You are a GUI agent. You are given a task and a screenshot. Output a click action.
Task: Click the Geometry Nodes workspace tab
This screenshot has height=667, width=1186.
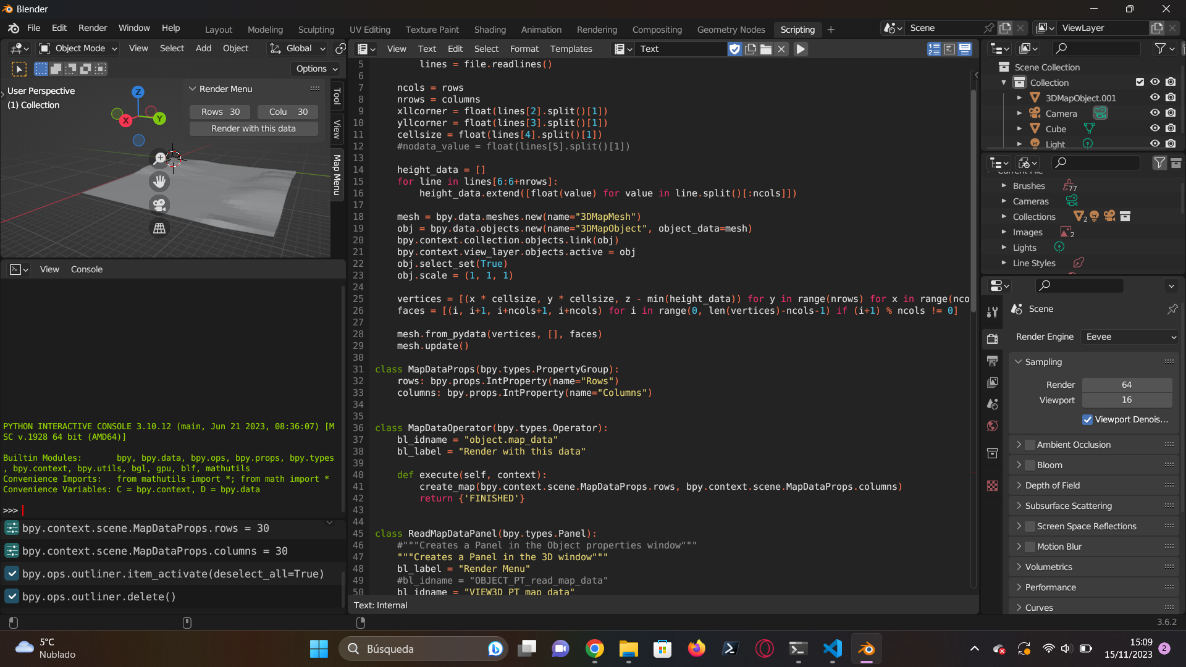pos(731,29)
